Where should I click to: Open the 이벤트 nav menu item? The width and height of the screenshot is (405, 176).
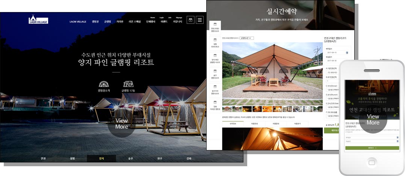click(164, 22)
